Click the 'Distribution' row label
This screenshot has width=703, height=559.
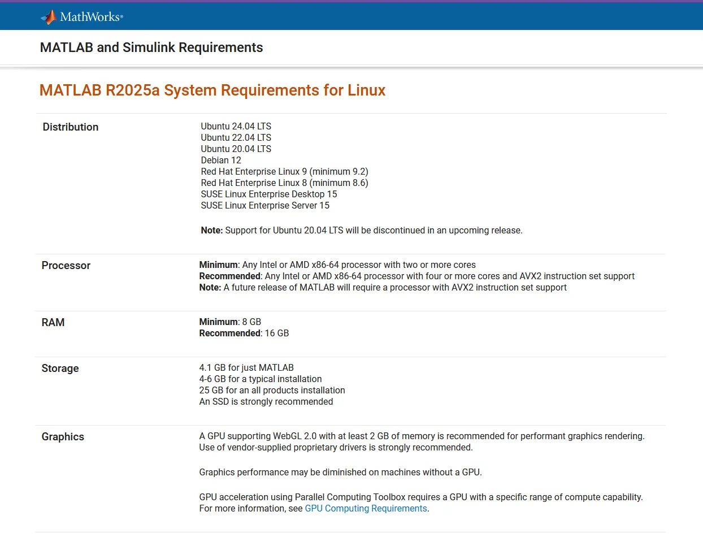pos(71,127)
